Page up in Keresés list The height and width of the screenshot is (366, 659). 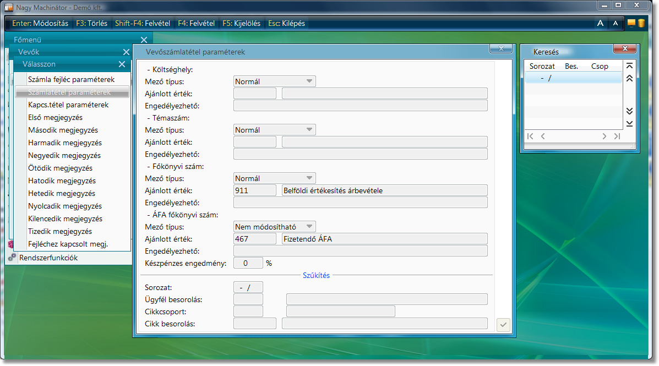click(630, 79)
